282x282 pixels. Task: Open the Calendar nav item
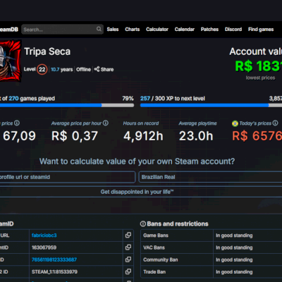tap(185, 30)
